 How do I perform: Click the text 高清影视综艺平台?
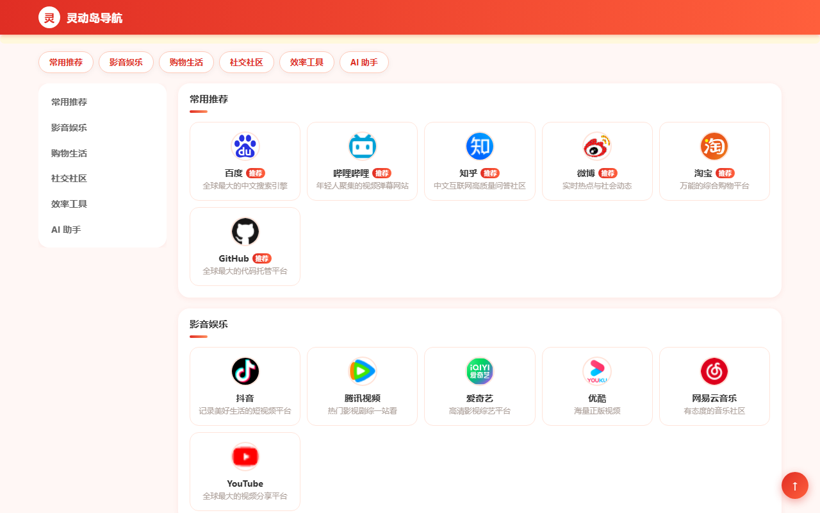[x=480, y=411]
